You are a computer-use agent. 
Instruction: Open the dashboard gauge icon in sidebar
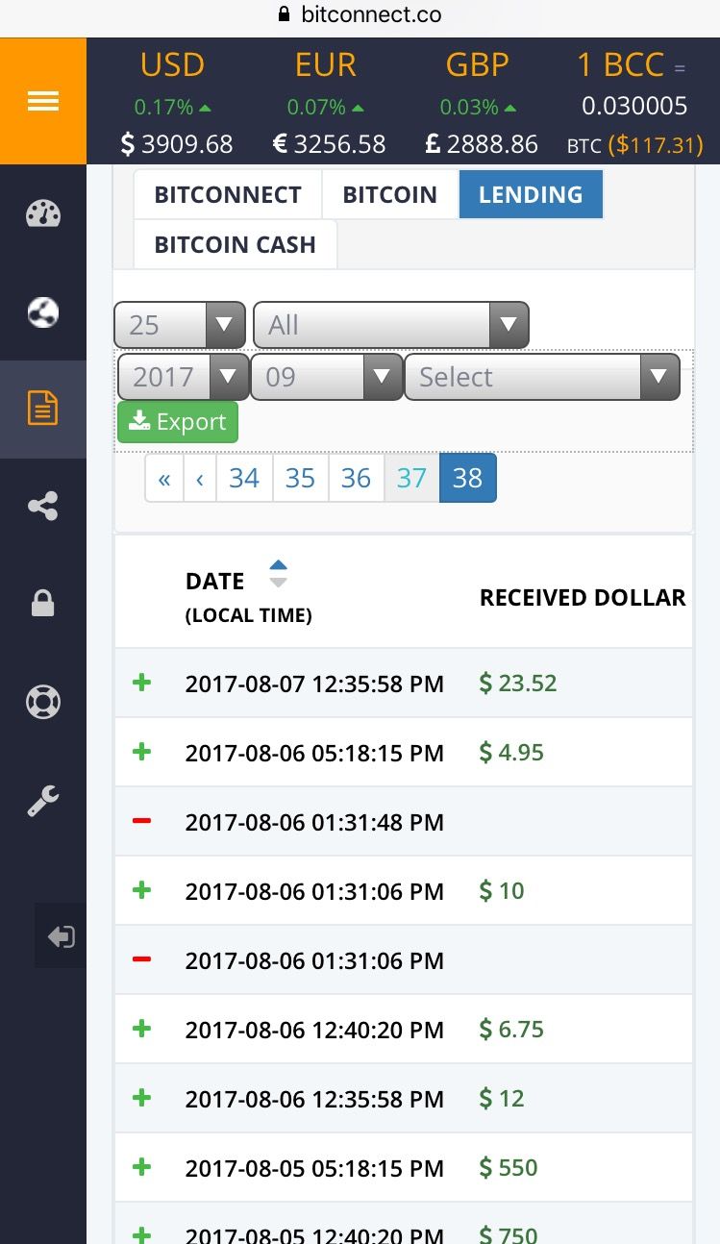(x=43, y=214)
